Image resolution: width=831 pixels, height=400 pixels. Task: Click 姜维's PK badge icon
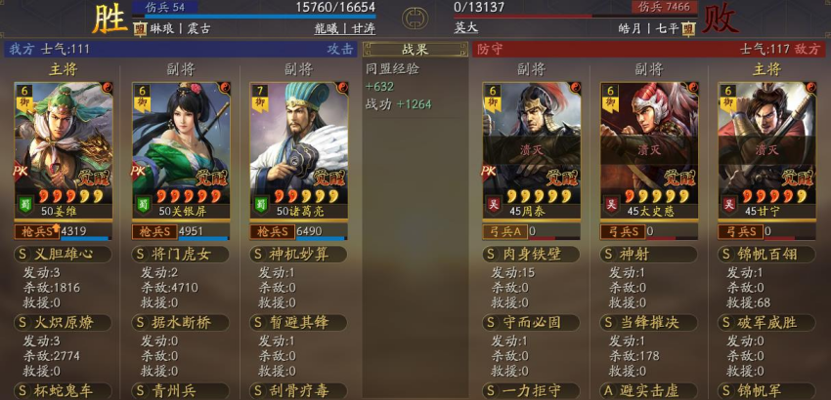(x=22, y=171)
